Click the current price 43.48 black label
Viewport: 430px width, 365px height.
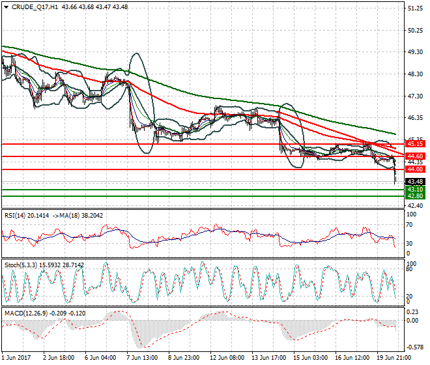point(415,182)
